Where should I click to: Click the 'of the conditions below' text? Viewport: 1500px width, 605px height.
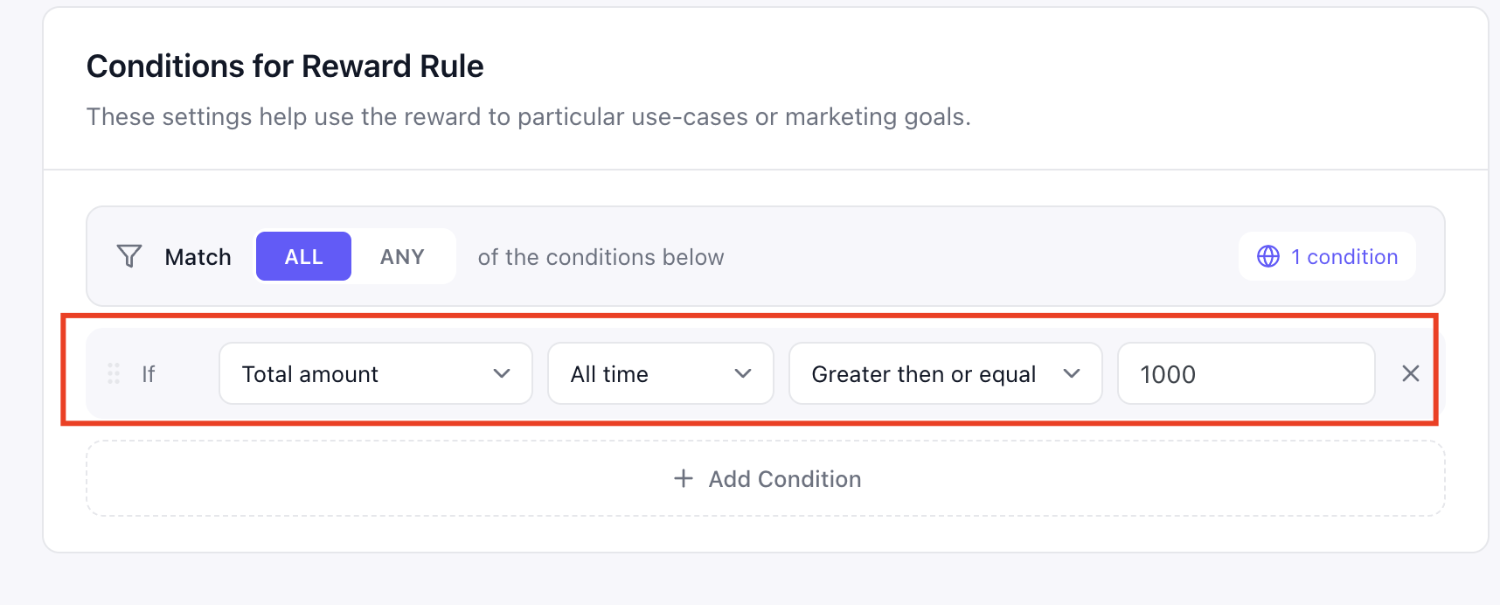[601, 257]
